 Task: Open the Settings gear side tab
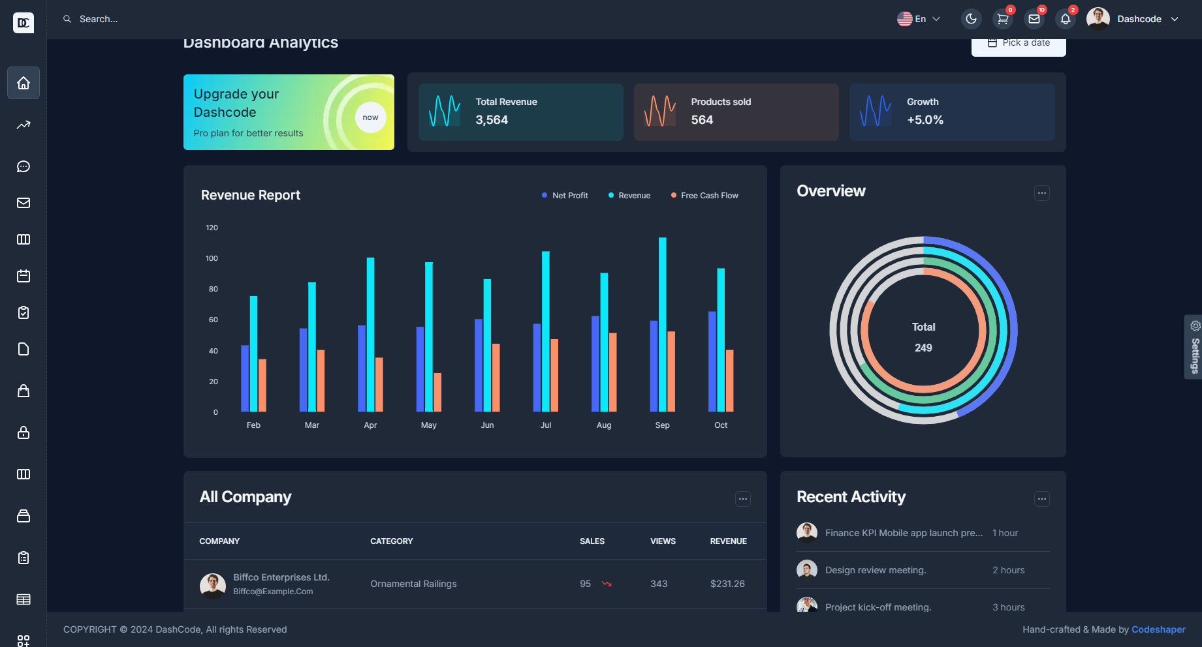pyautogui.click(x=1194, y=347)
